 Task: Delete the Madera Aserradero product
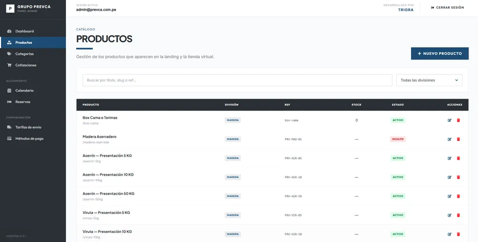[458, 140]
